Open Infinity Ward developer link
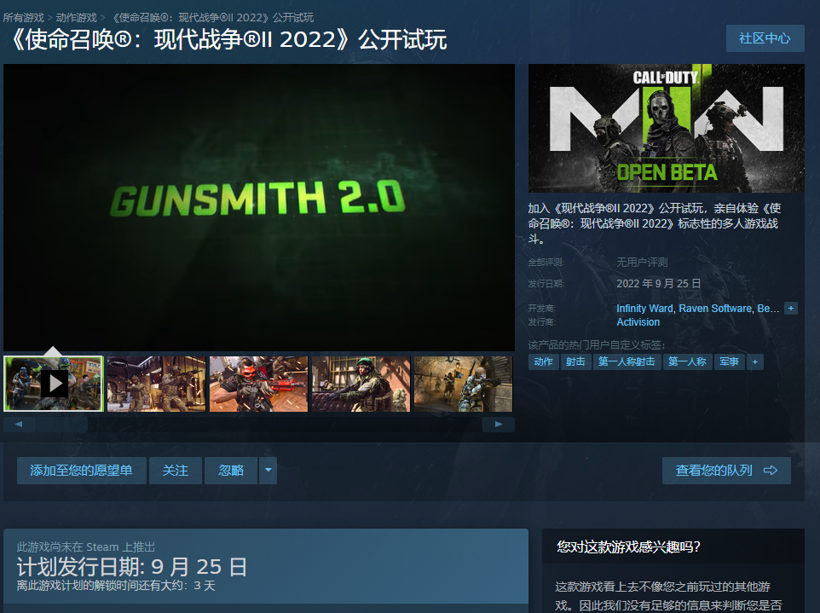 coord(644,309)
